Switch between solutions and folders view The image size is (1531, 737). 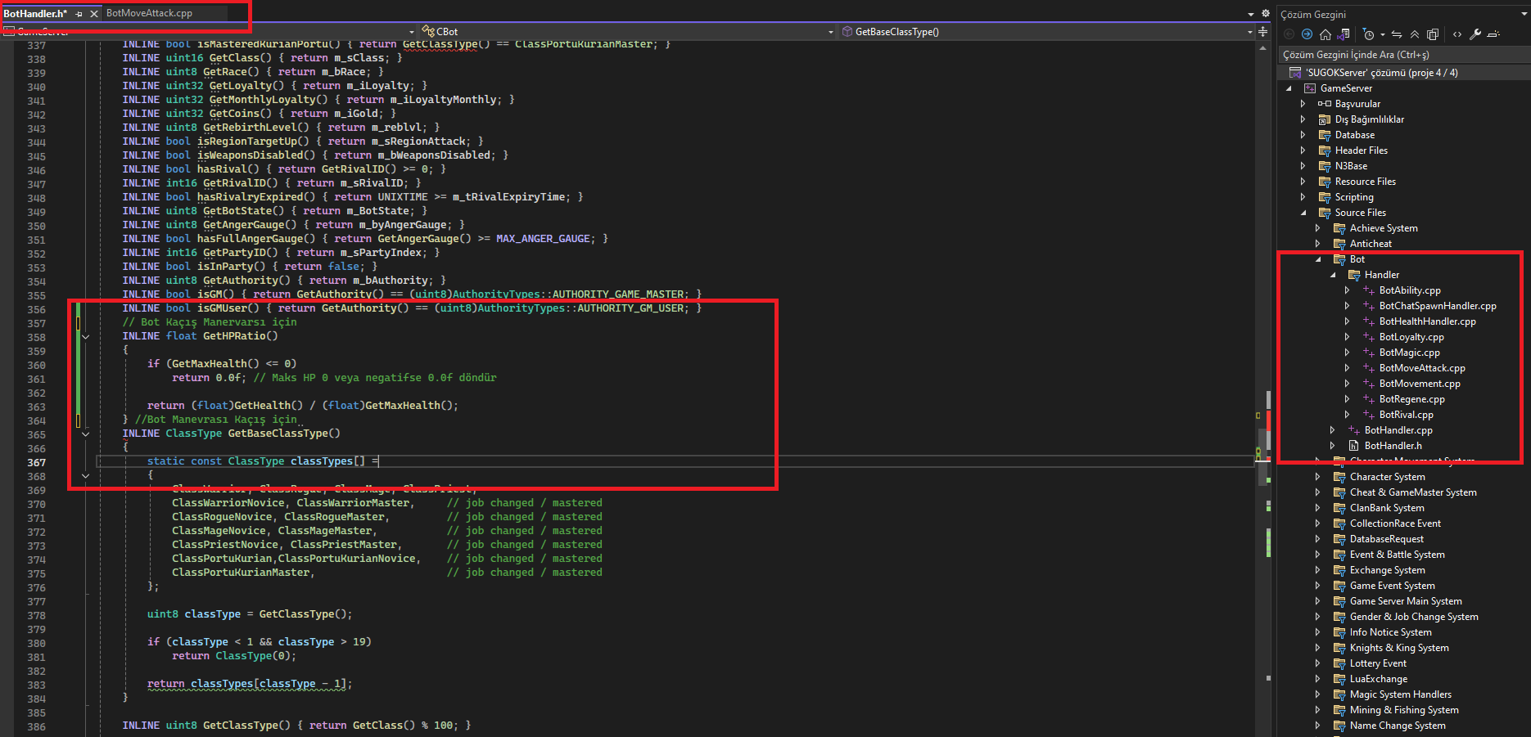tap(1344, 34)
